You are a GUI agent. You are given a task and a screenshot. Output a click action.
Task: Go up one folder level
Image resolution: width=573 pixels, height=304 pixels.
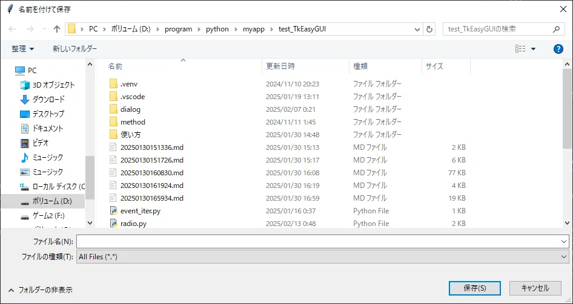coord(57,29)
